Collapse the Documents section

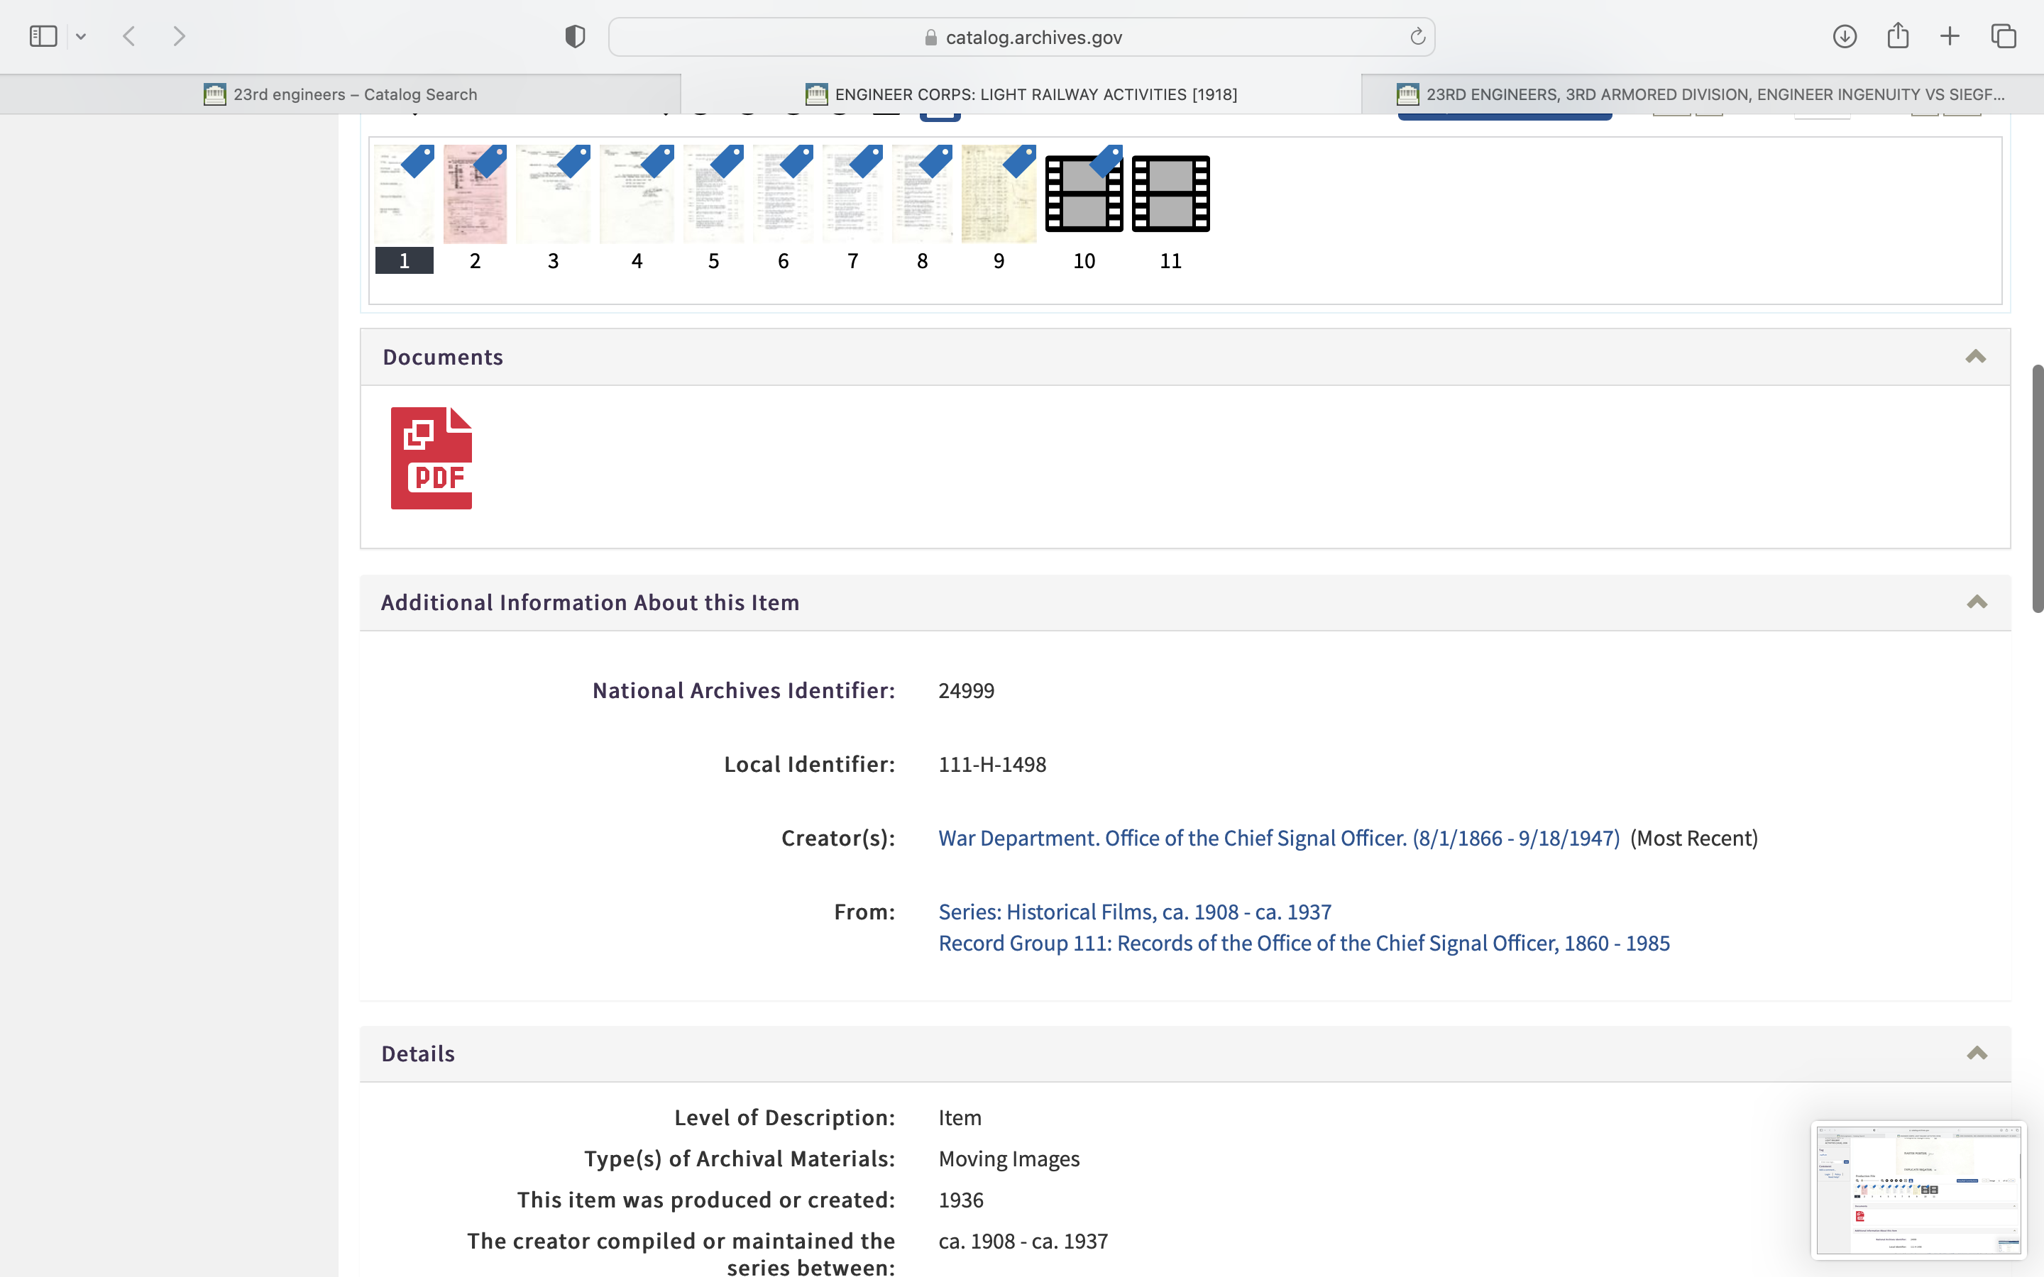(1974, 356)
